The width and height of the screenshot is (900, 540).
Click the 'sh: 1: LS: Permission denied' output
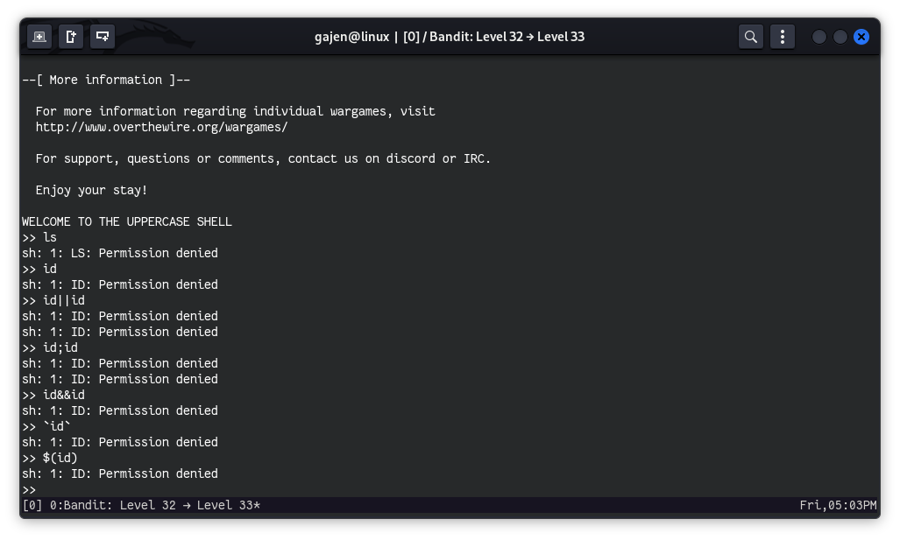click(120, 253)
